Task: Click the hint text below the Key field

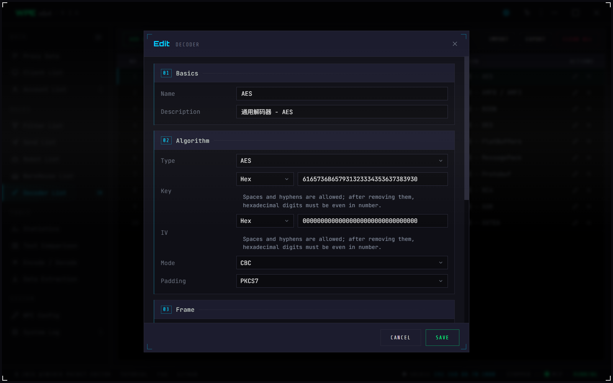Action: click(328, 201)
